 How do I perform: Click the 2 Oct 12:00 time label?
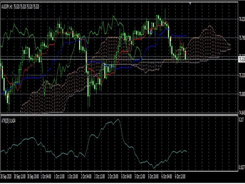[x=100, y=177]
